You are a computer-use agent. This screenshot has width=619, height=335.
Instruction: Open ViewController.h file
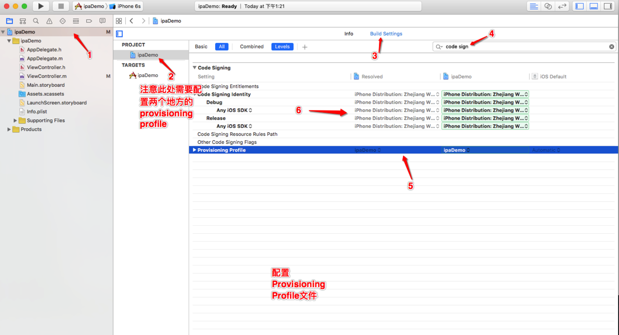coord(46,67)
